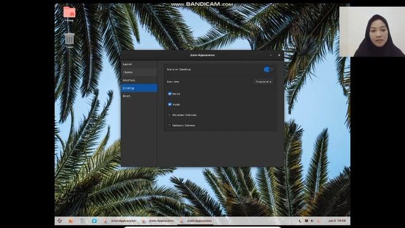Uncheck the Home checkbox

coord(170,94)
